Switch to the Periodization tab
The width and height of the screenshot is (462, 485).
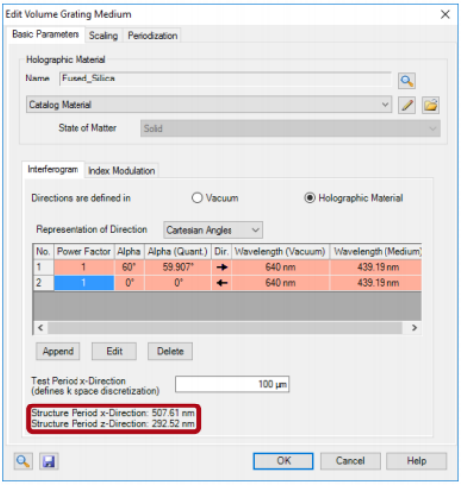click(x=153, y=35)
